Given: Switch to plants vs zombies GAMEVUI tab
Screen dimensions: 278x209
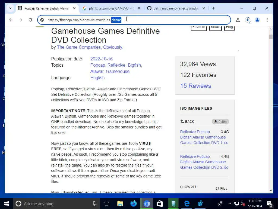Looking at the screenshot, I should tap(112, 8).
